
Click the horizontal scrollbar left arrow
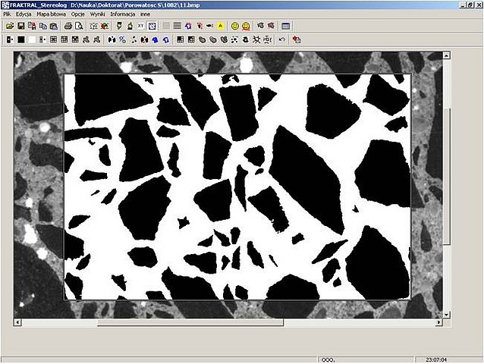[18, 322]
